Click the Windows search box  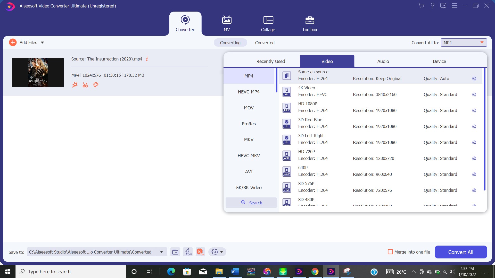[71, 272]
